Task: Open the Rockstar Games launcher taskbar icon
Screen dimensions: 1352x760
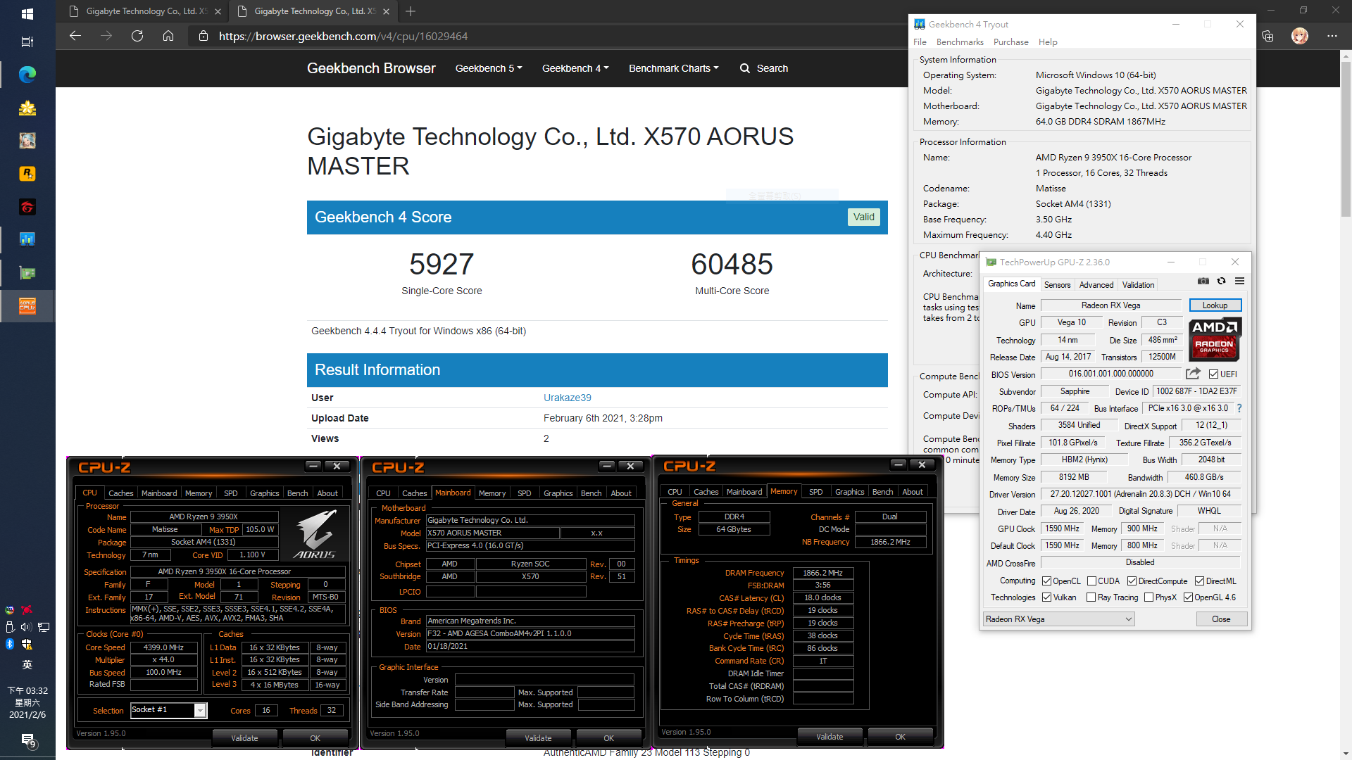Action: coord(27,173)
